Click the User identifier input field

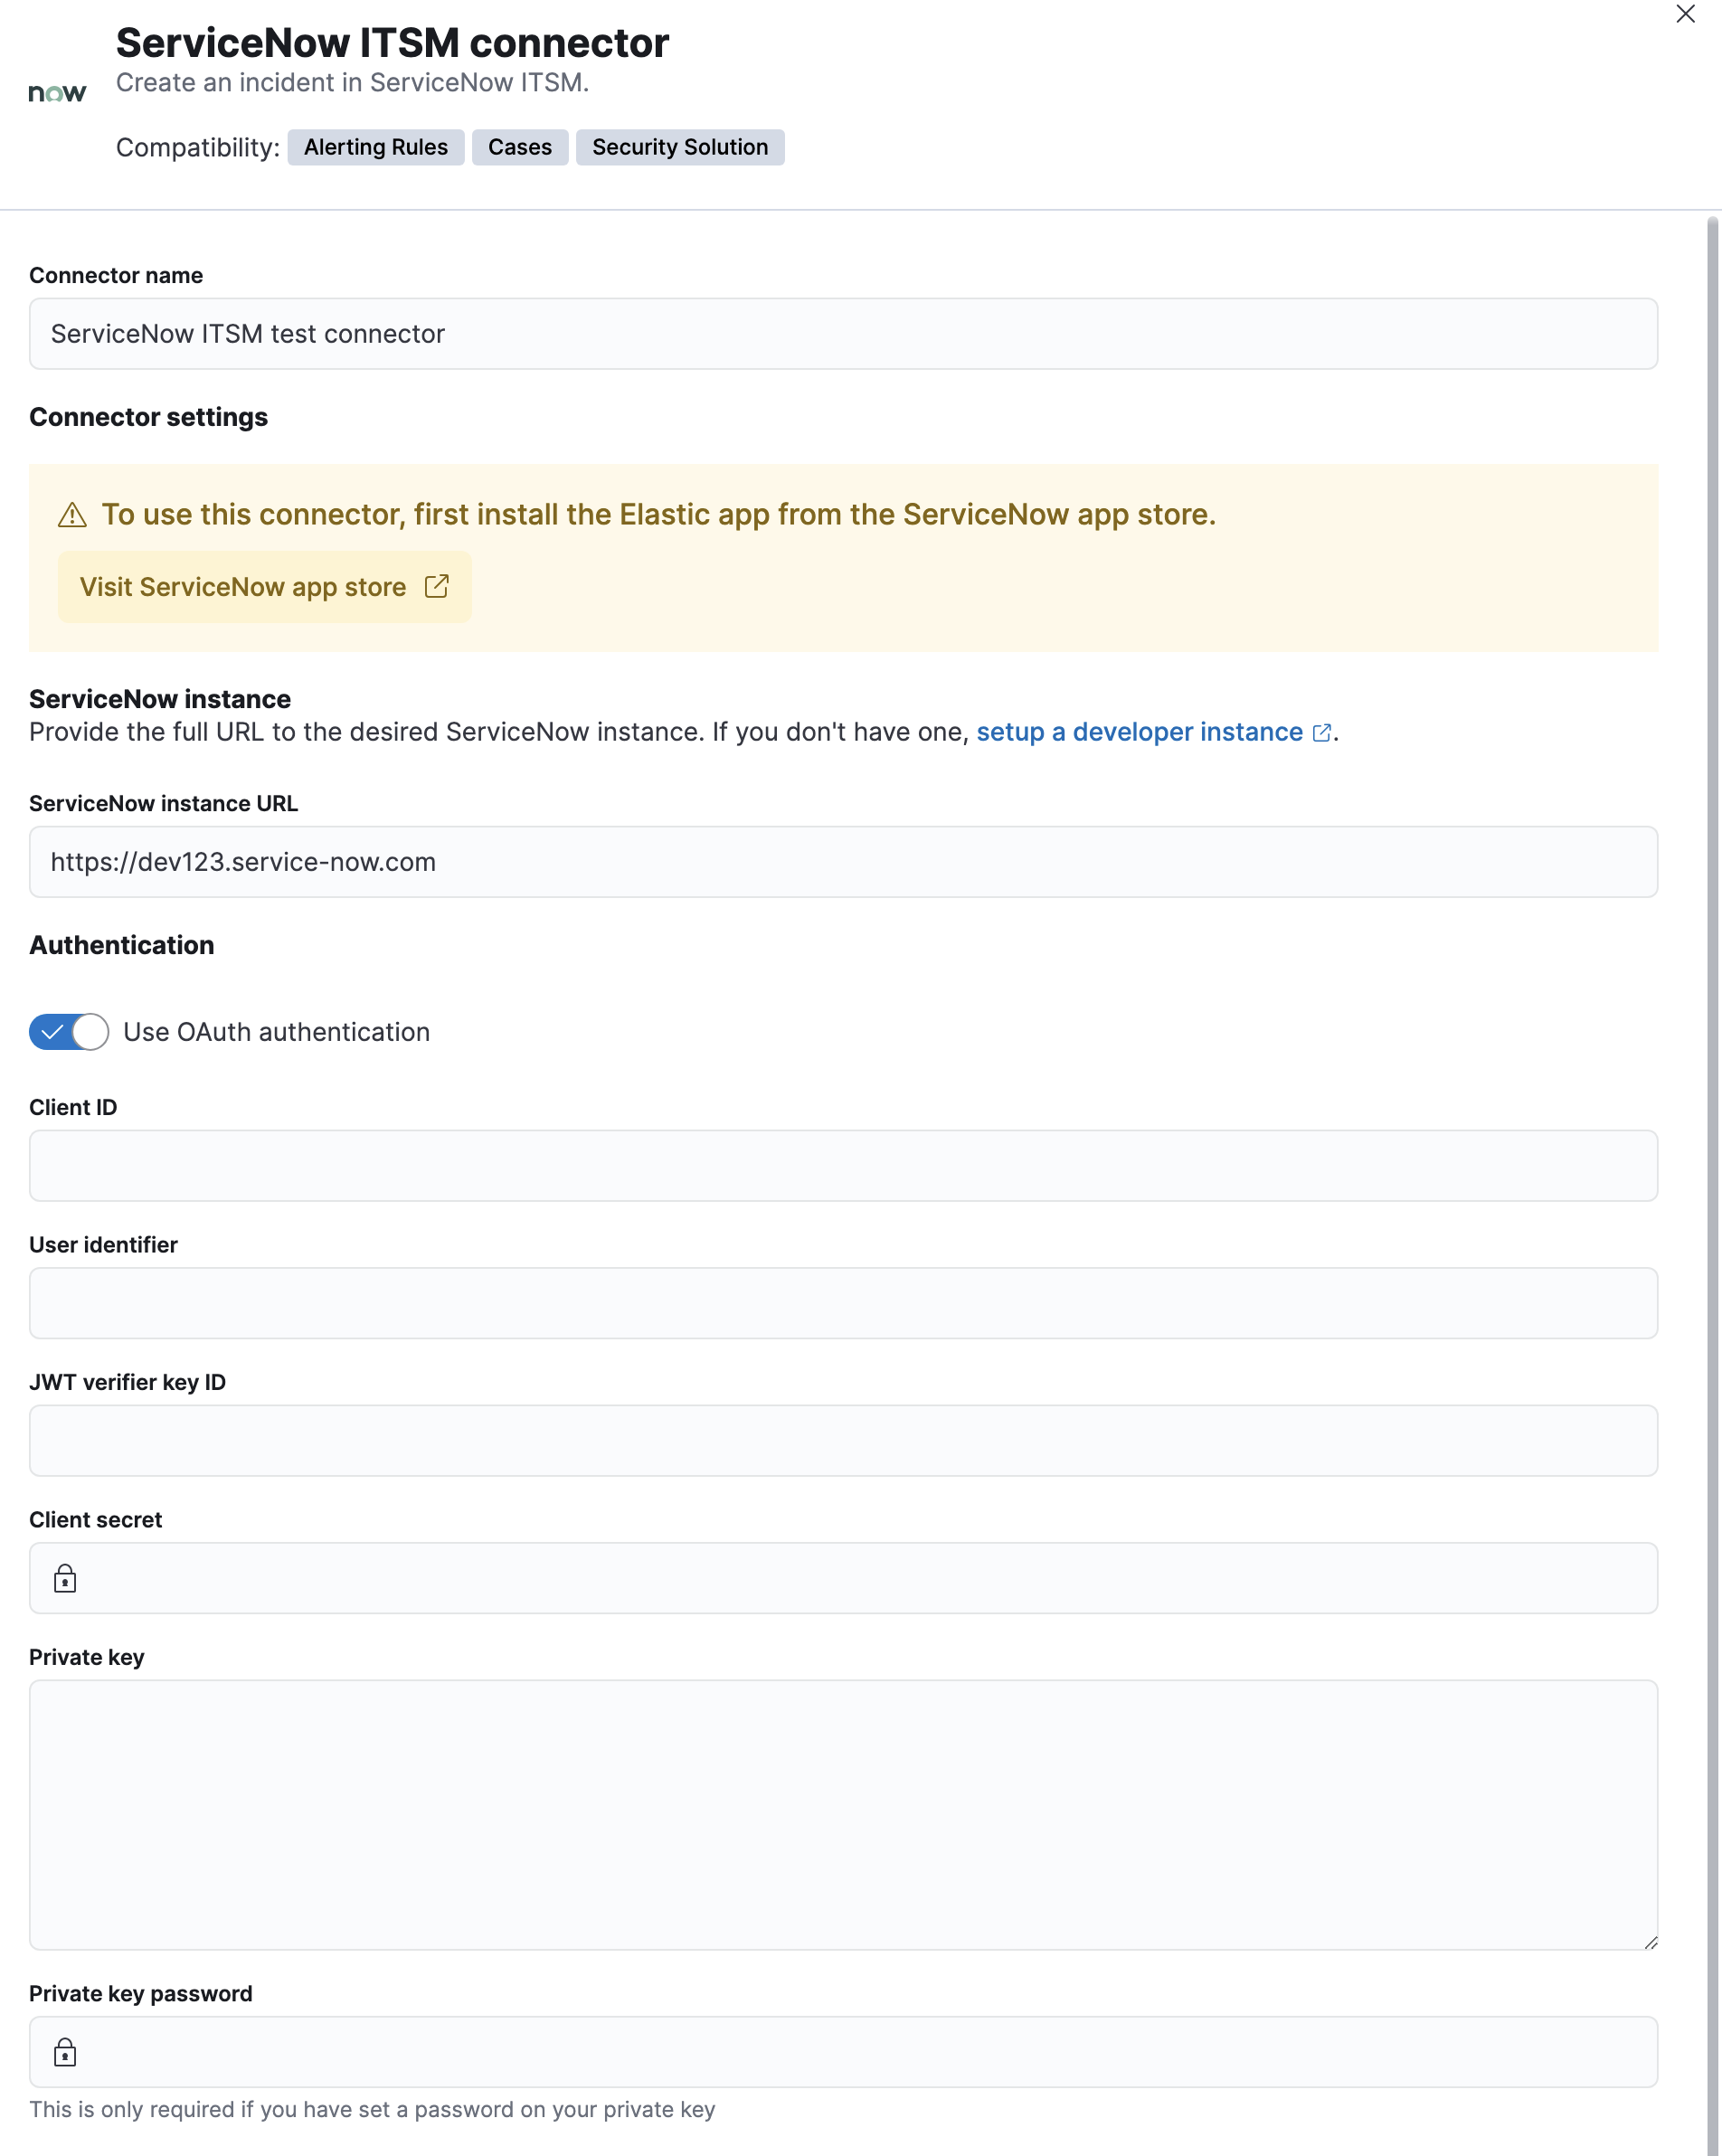(843, 1303)
